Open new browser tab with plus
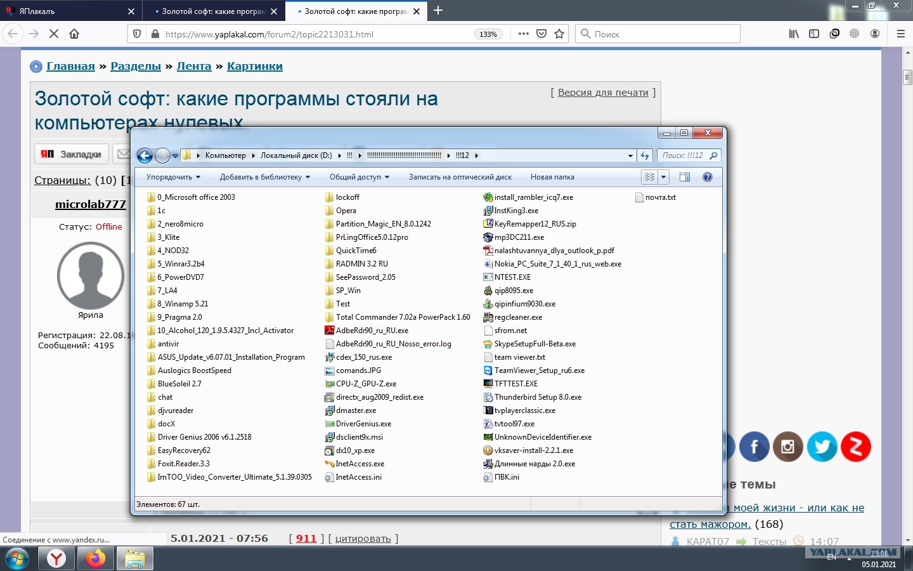 [438, 11]
